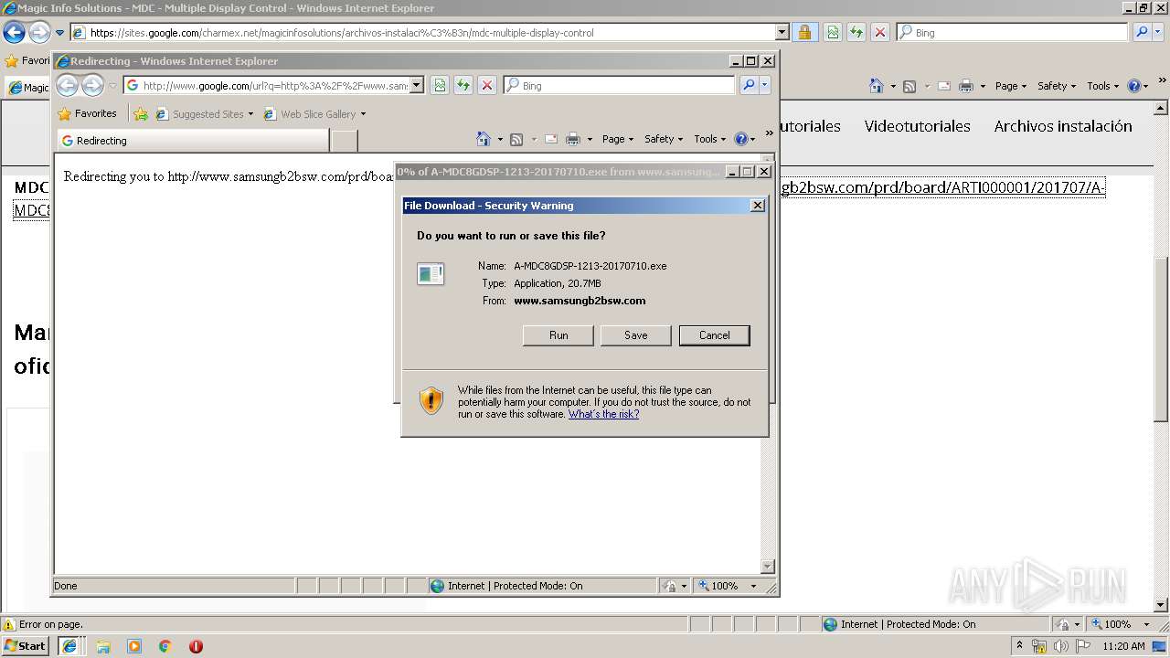Viewport: 1170px width, 658px height.
Task: Click scroll-down arrow in Redirecting window scrollbar
Action: 768,567
